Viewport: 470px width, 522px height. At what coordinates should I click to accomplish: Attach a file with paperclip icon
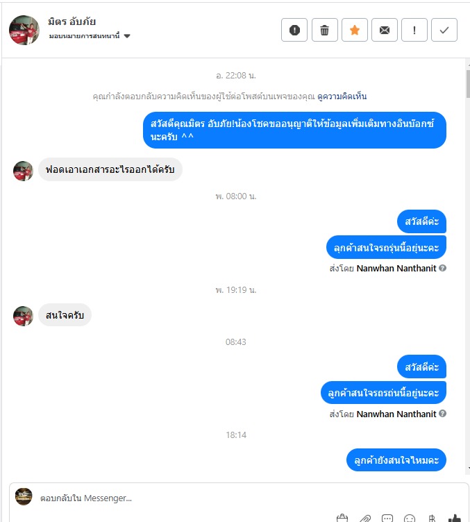point(364,518)
